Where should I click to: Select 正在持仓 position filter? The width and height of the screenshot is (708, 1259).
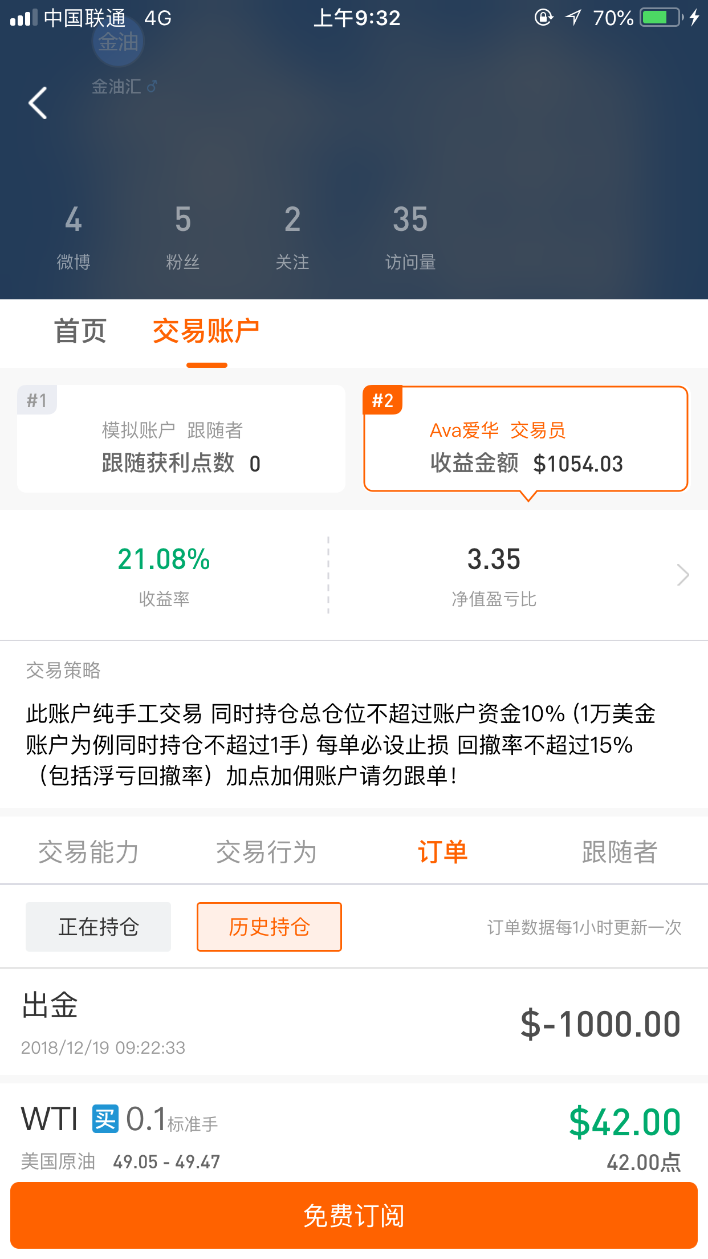coord(98,927)
